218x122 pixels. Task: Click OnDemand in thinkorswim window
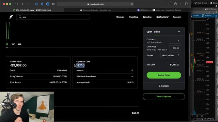click(x=211, y=9)
